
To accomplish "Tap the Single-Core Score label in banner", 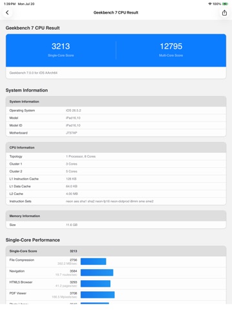I will [61, 56].
